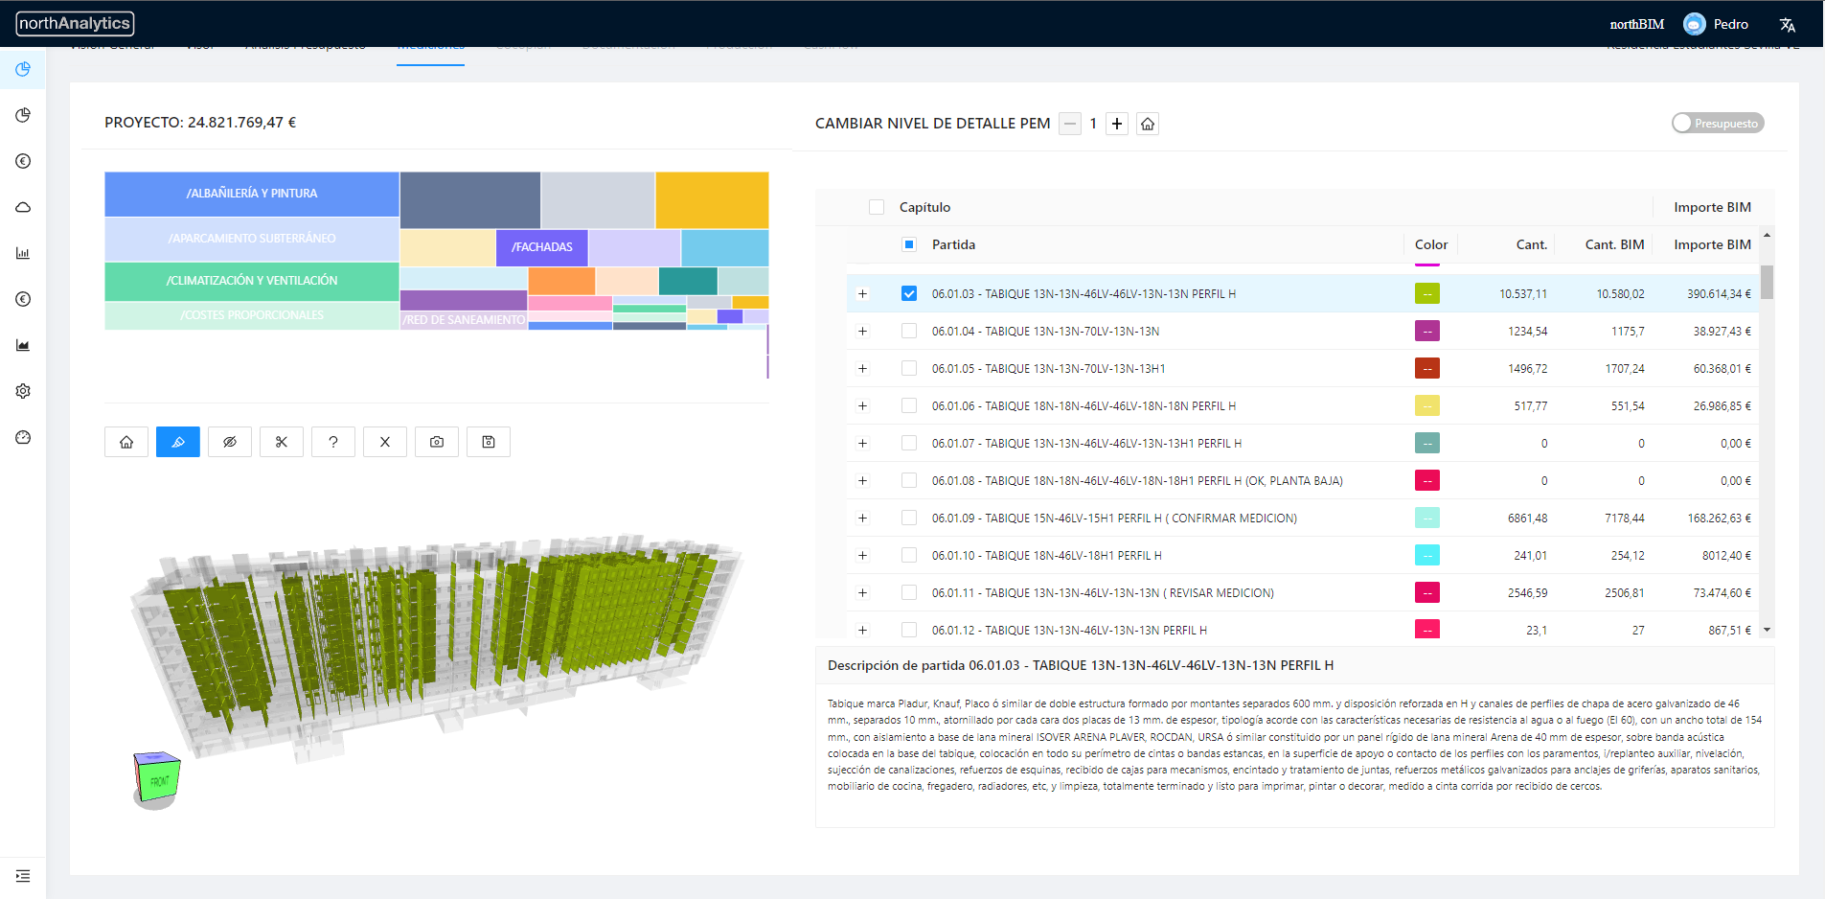Decrease PEM detail level with minus button
The width and height of the screenshot is (1825, 899).
point(1070,124)
